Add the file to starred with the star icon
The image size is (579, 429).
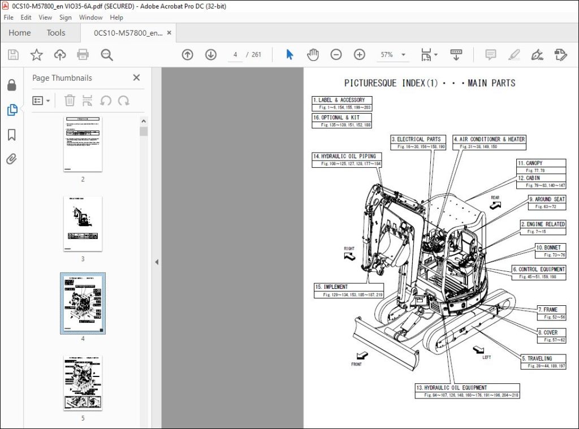[x=37, y=55]
